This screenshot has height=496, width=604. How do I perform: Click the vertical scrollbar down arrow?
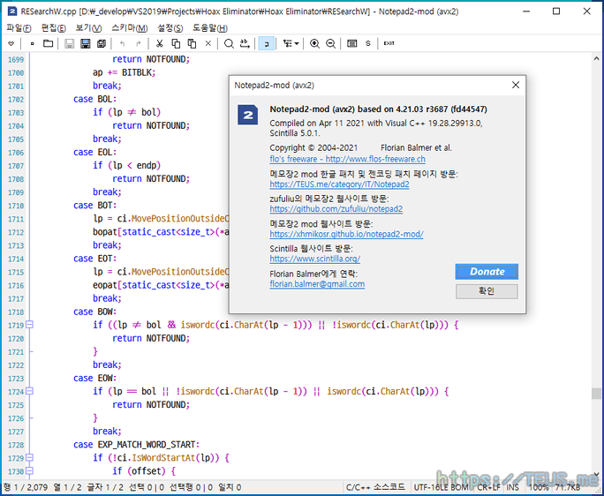pos(596,475)
